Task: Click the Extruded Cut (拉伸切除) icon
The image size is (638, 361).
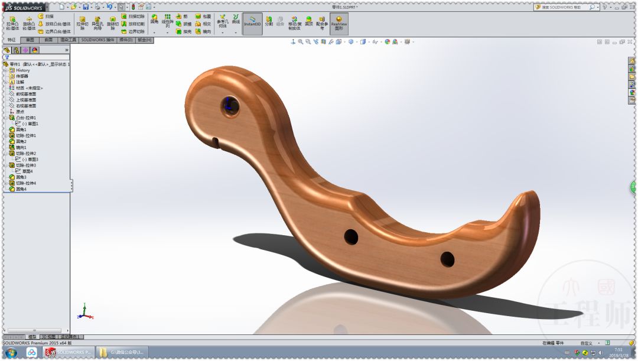Action: click(x=82, y=23)
